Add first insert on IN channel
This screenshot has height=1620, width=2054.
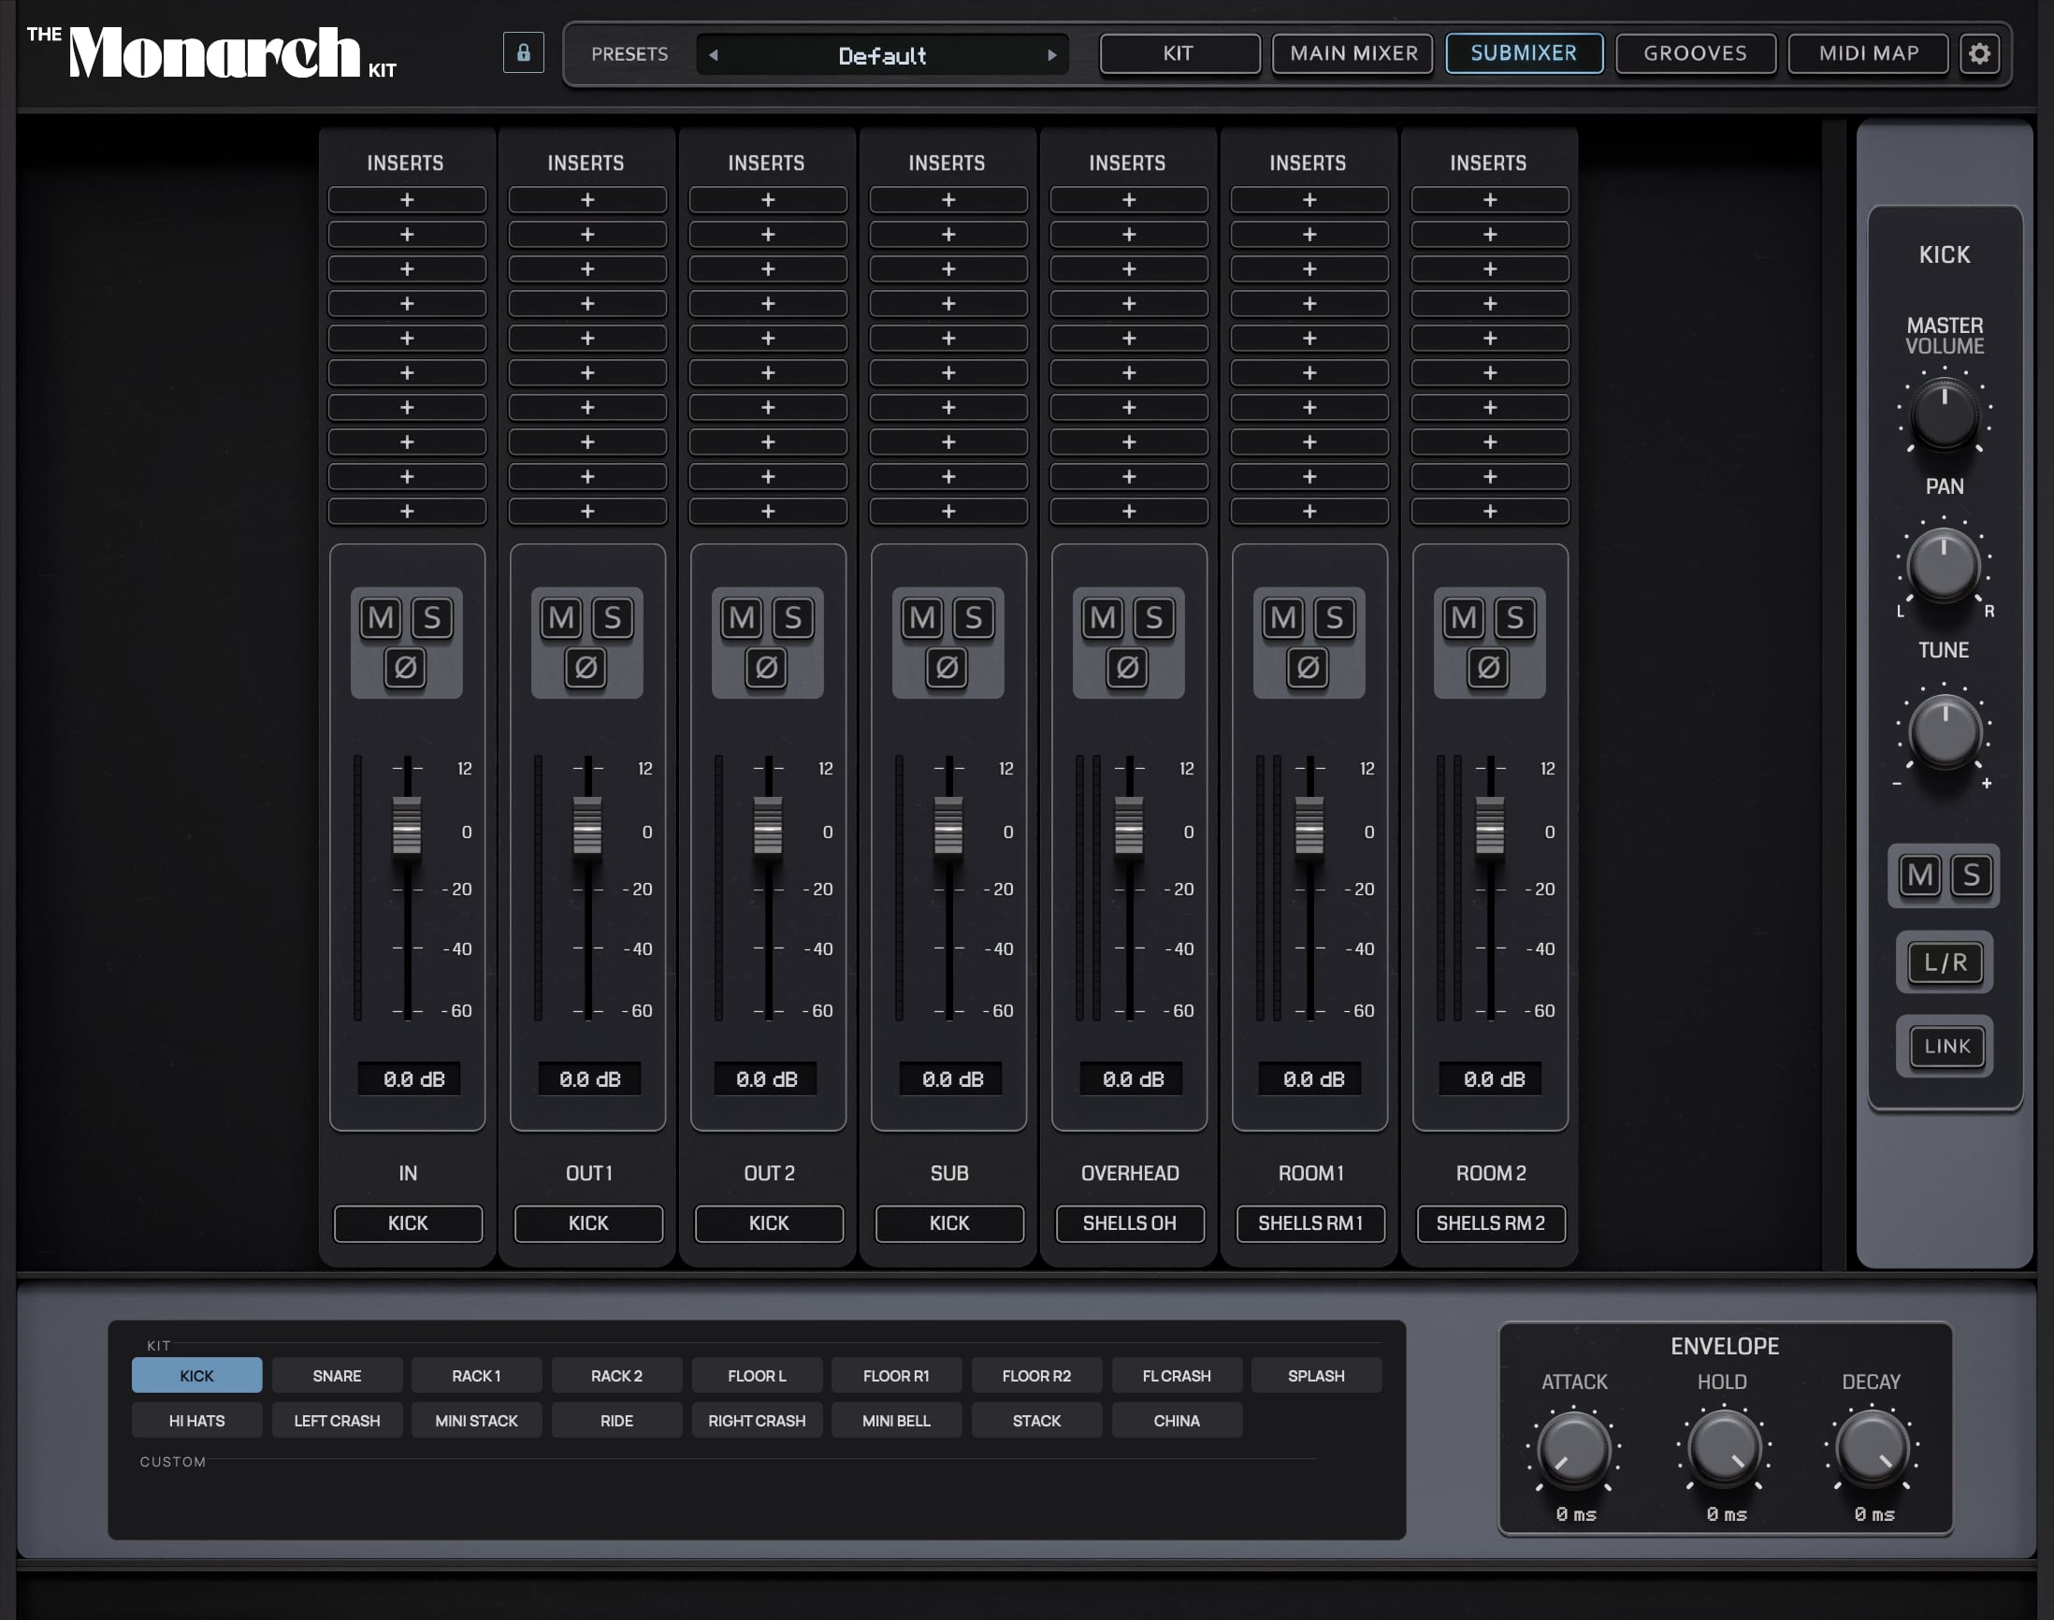tap(407, 200)
